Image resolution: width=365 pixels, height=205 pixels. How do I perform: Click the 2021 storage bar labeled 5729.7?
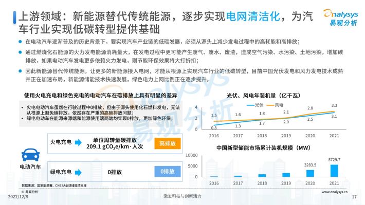[334, 171]
